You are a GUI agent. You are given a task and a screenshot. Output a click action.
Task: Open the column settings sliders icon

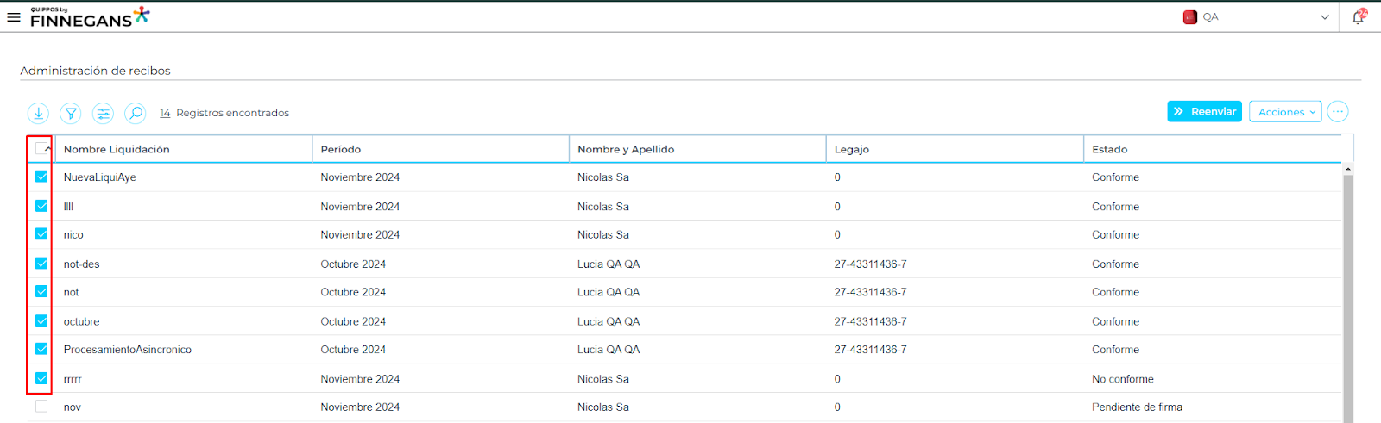103,113
